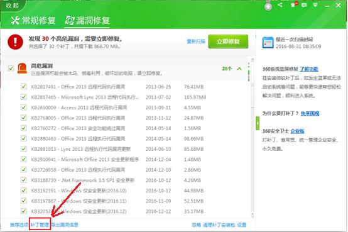Open the feedback message icon
The height and width of the screenshot is (232, 348).
tap(304, 4)
